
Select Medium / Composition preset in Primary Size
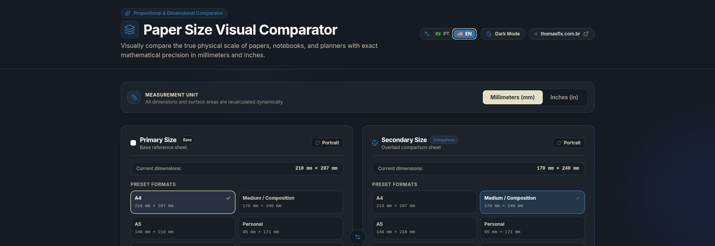click(x=291, y=202)
